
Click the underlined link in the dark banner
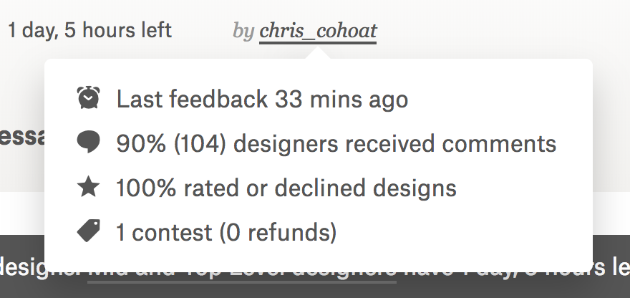point(242,271)
